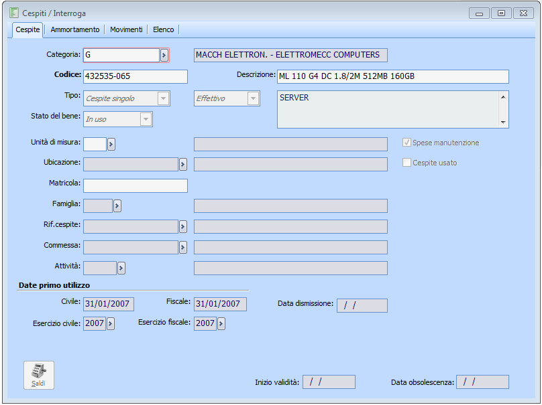Open the Rif.cespite lookup arrow
This screenshot has width=542, height=405.
183,227
